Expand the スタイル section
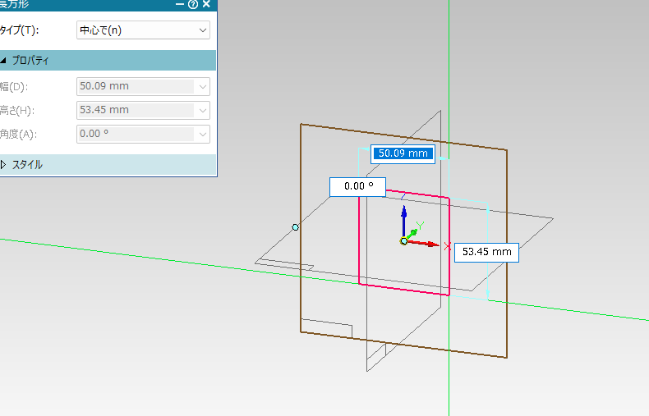 click(4, 165)
